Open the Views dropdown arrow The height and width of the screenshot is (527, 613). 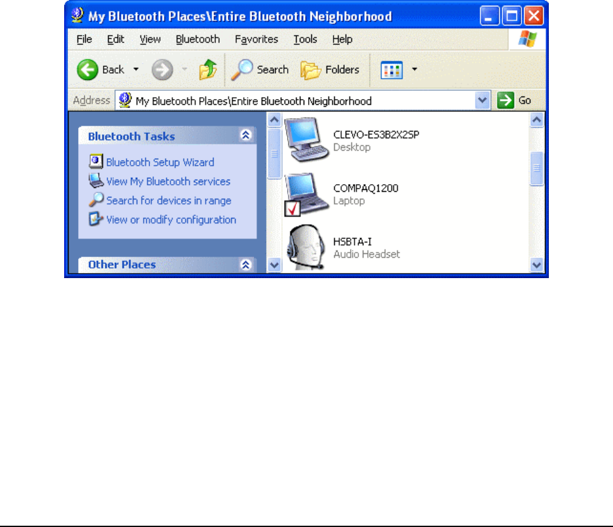414,70
